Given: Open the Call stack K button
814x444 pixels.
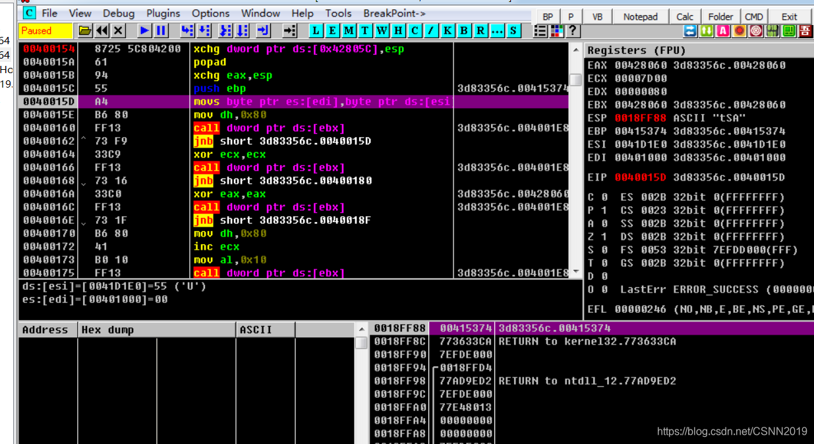Looking at the screenshot, I should tap(448, 30).
